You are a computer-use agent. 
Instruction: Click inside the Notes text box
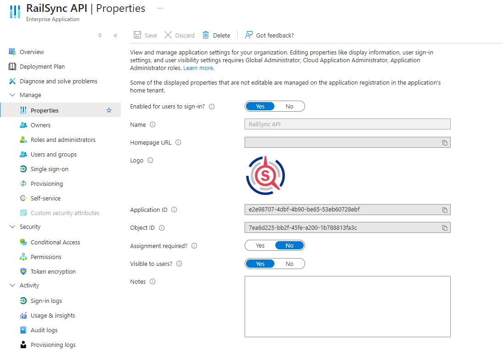[347, 306]
